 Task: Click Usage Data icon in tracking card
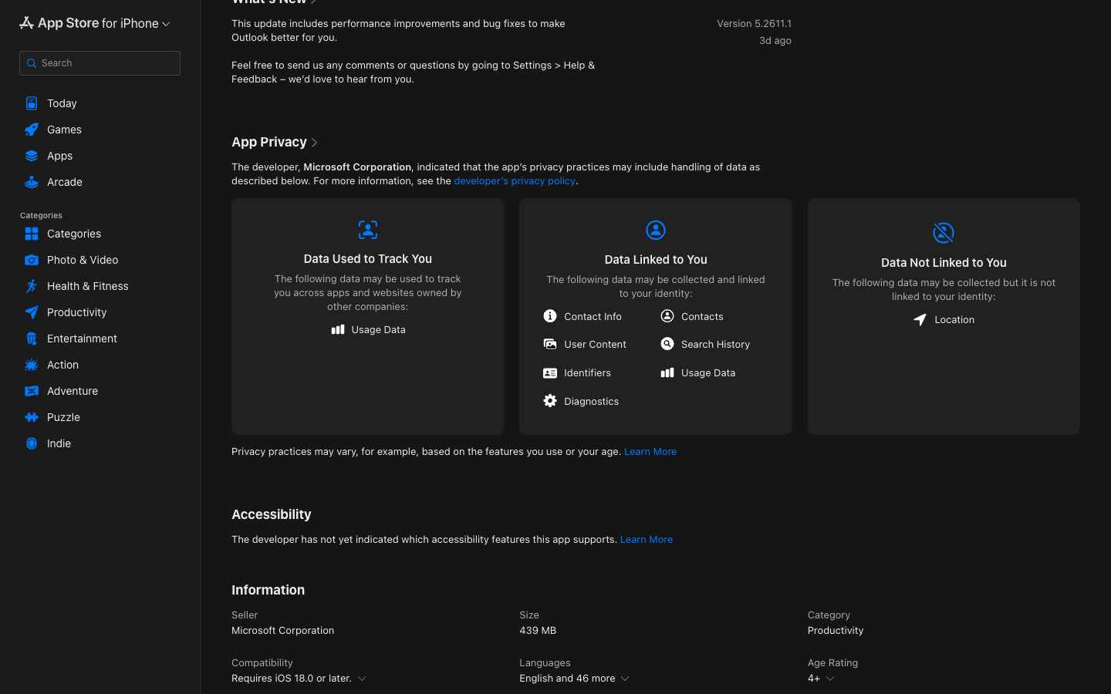coord(338,329)
